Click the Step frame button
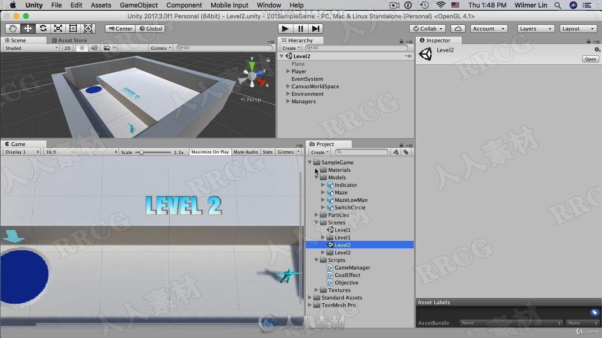602x338 pixels. (x=316, y=29)
